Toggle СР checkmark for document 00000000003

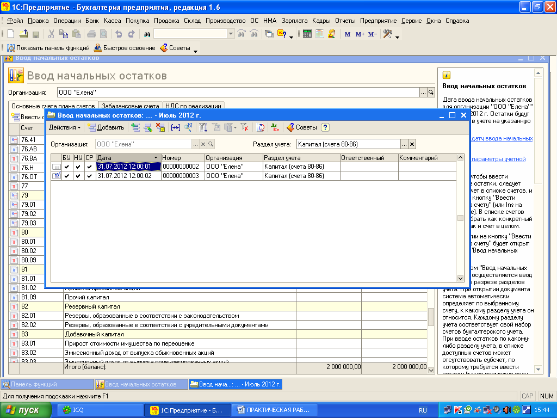coord(90,176)
